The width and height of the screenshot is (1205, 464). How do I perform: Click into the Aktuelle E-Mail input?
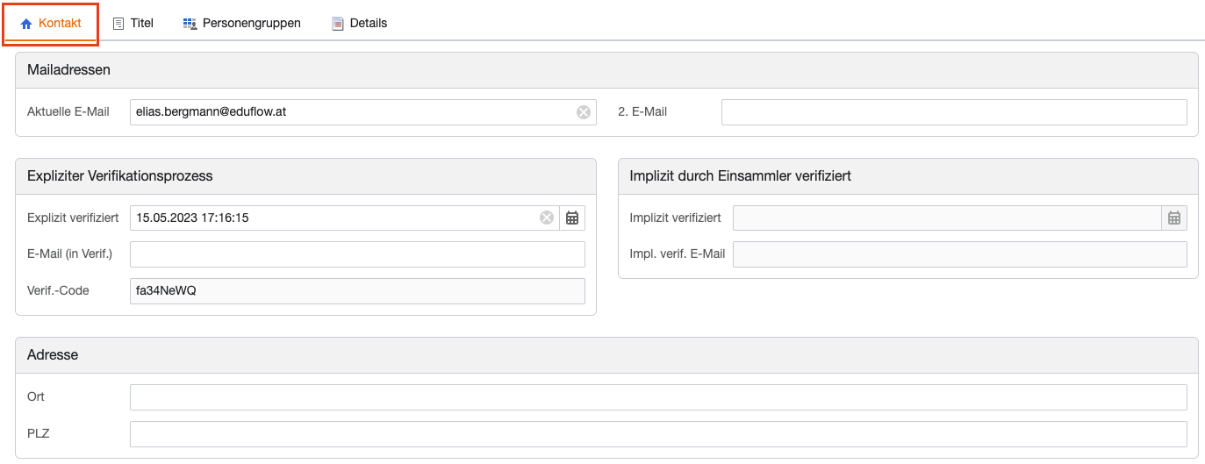point(351,112)
